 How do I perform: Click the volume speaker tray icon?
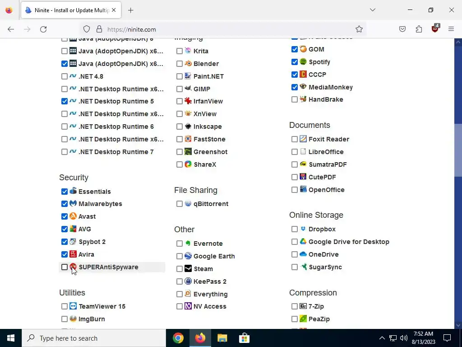[x=404, y=338]
